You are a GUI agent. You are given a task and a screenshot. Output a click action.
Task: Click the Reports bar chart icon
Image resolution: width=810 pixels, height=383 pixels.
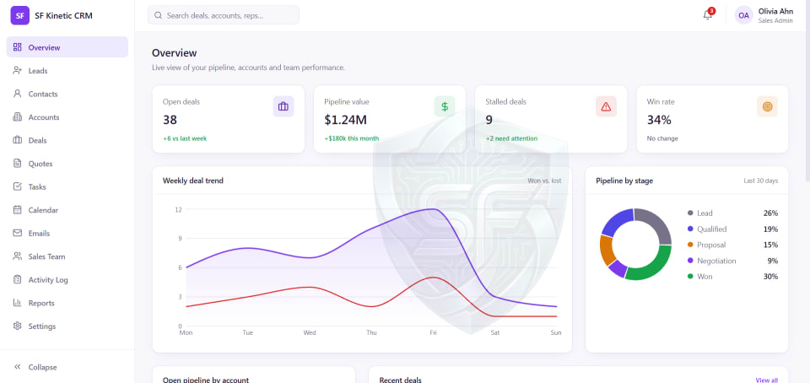click(18, 303)
